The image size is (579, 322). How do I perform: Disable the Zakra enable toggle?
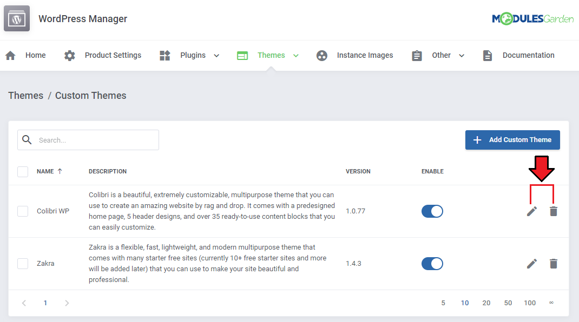pos(432,264)
